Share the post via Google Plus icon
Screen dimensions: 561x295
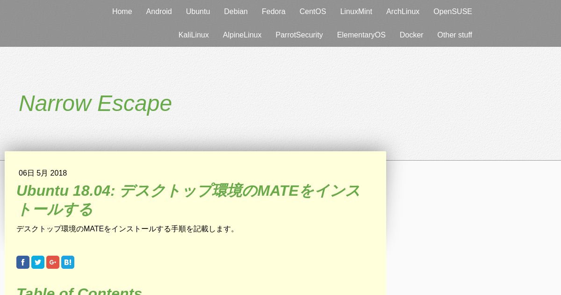click(x=53, y=262)
